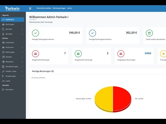Expand the Einstellungen submenu chevron
This screenshot has height=124, width=166.
click(x=22, y=76)
